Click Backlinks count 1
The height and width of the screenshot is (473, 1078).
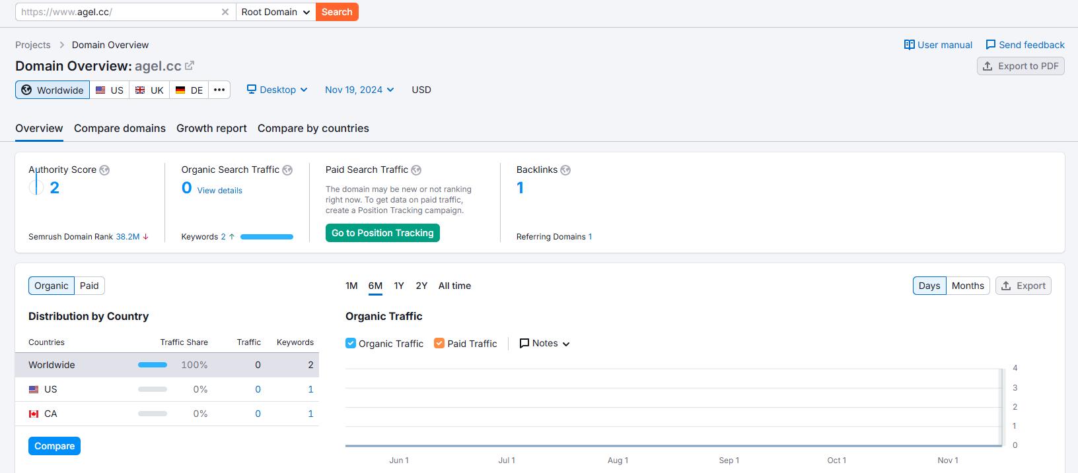point(521,188)
